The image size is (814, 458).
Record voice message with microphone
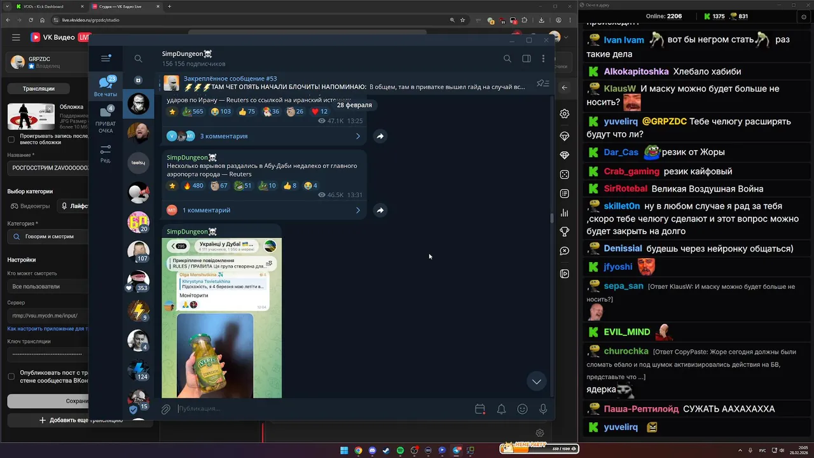tap(543, 409)
